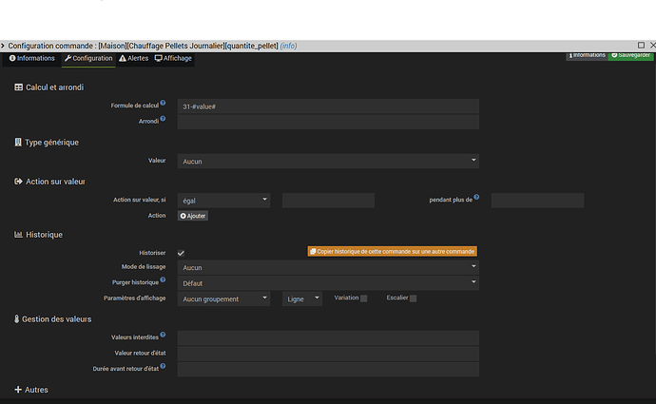656x404 pixels.
Task: Click the Formule de calcul field
Action: click(328, 106)
